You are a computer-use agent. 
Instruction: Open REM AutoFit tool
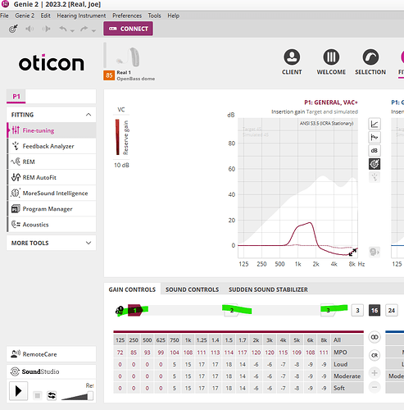click(x=52, y=177)
